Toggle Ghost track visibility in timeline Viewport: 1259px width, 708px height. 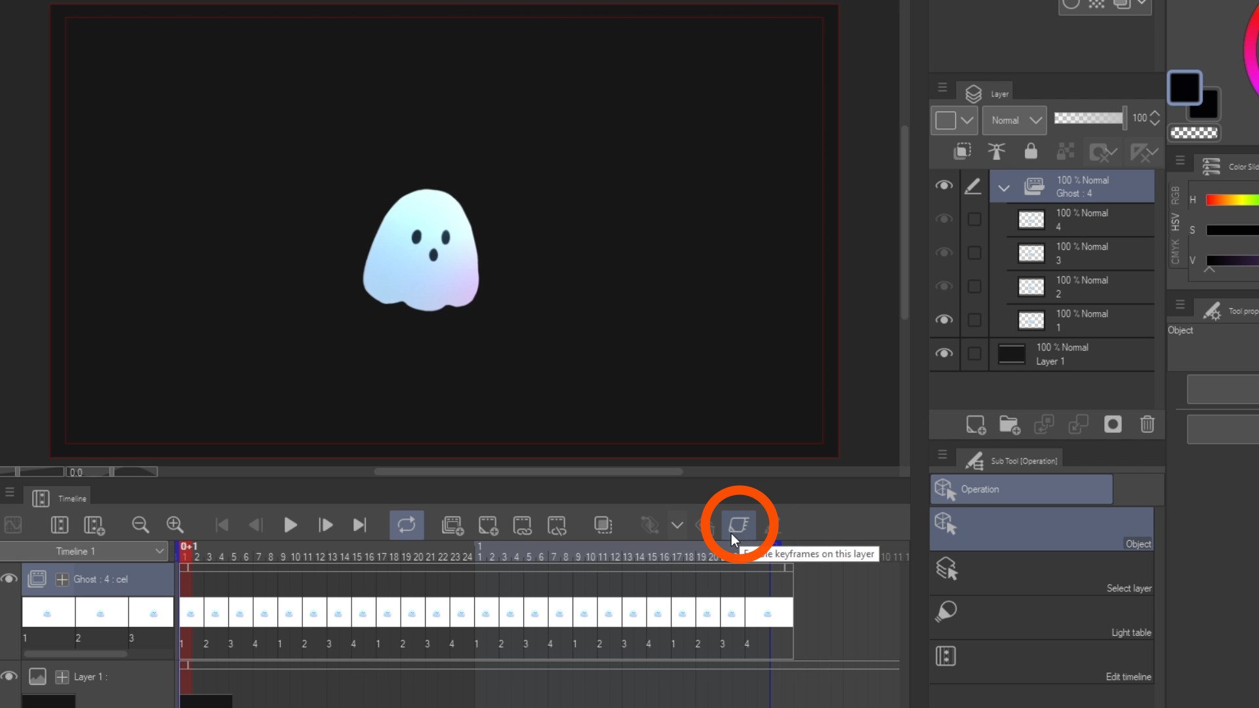pyautogui.click(x=9, y=579)
